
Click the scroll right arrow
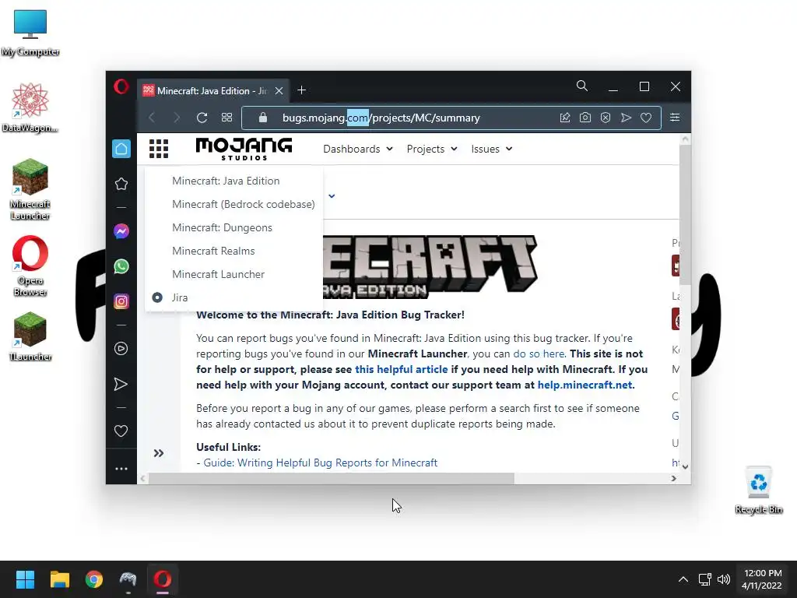click(673, 479)
